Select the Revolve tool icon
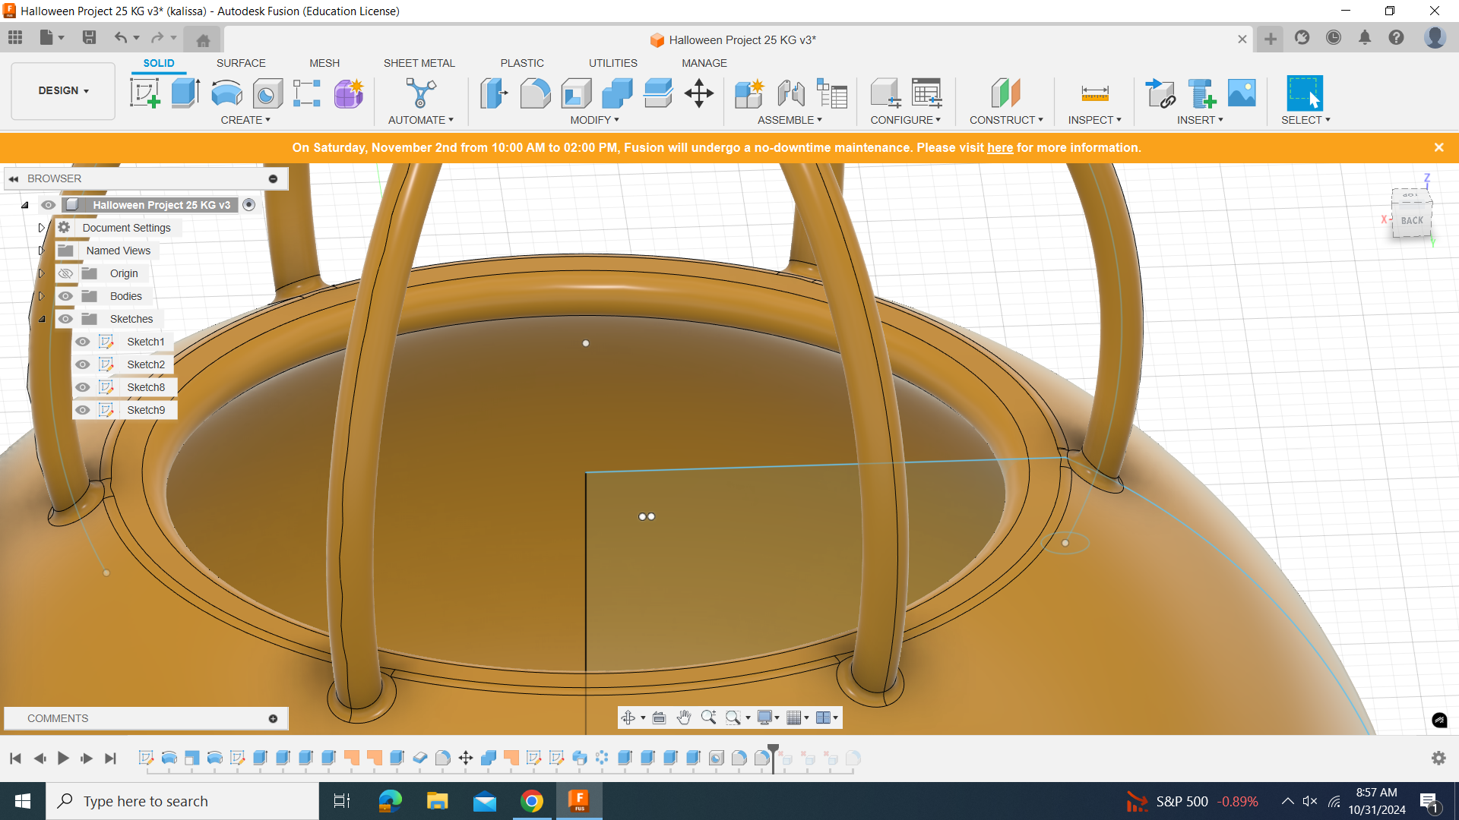The image size is (1459, 820). pos(226,93)
